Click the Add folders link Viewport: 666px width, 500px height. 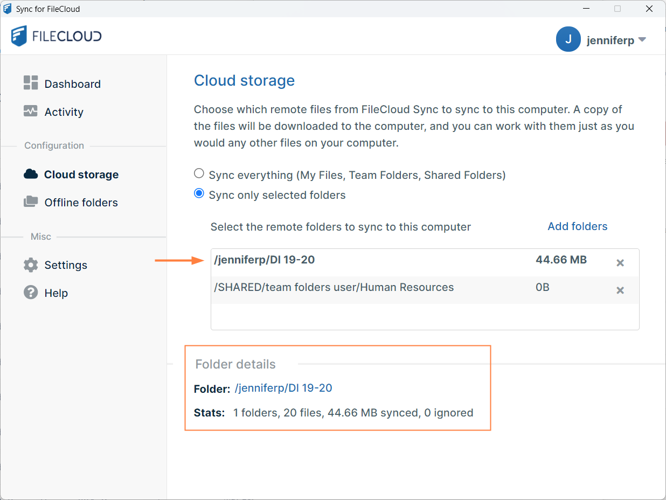click(577, 226)
